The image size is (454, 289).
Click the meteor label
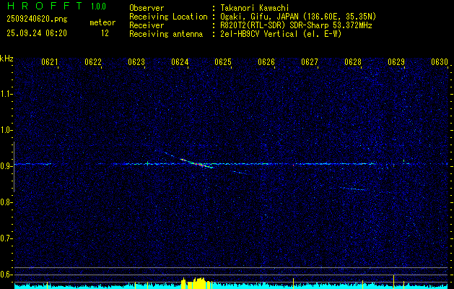[102, 22]
